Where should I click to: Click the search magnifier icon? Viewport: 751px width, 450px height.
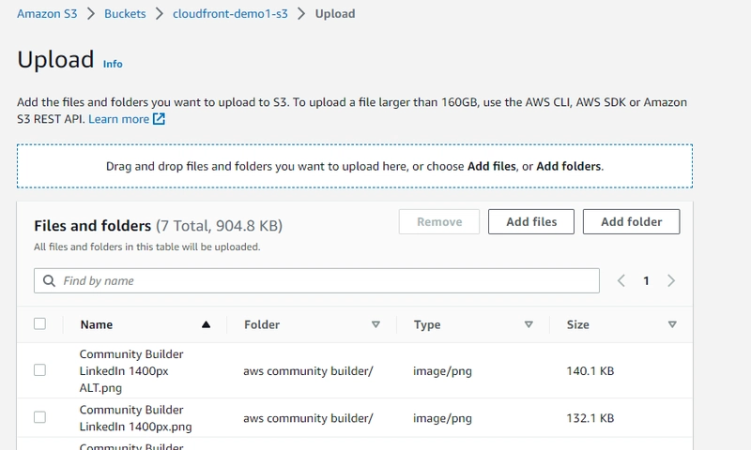[49, 280]
